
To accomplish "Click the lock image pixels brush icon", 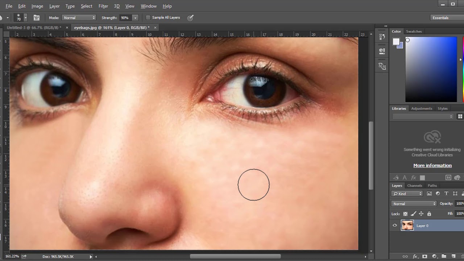I will 413,214.
